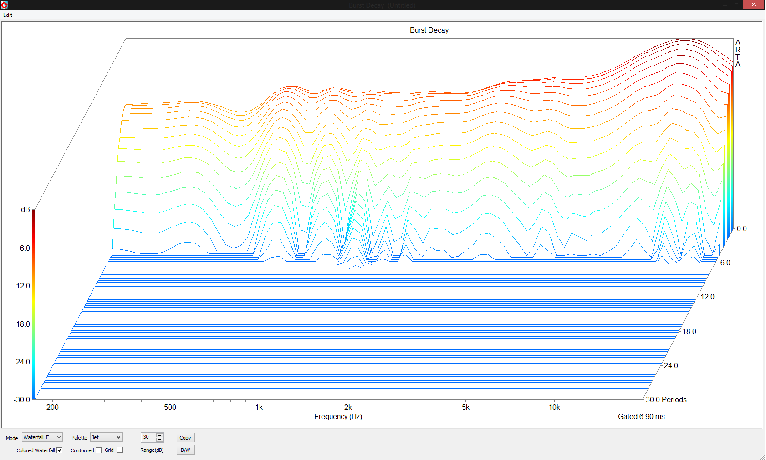Close the Burst Decay window
This screenshot has width=766, height=460.
(x=753, y=5)
